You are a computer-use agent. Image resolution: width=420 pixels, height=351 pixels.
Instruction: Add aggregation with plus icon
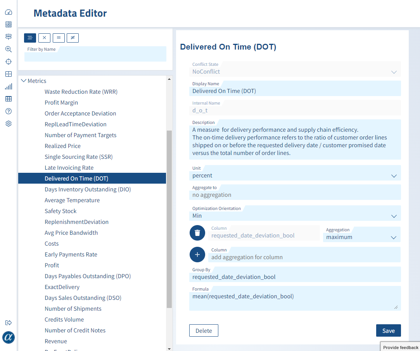[197, 255]
